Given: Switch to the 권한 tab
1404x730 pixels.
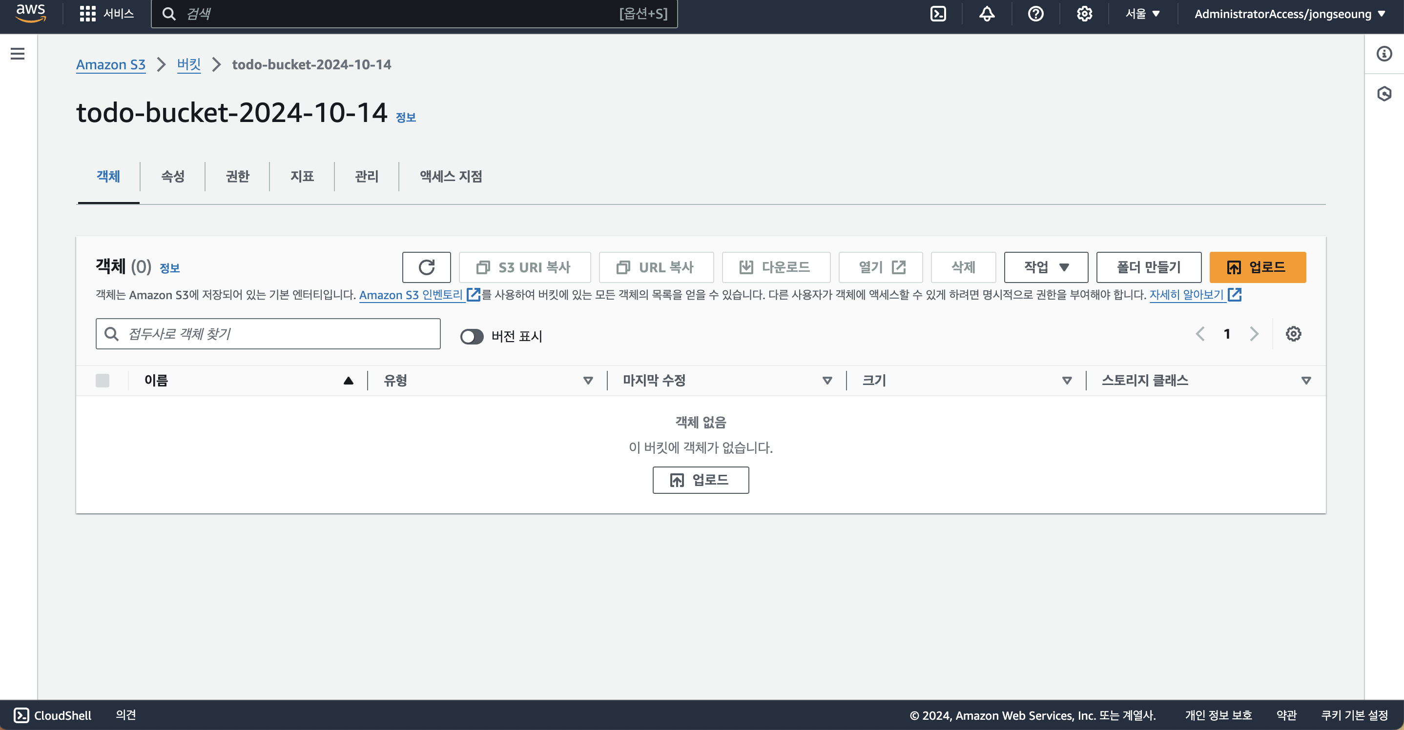Looking at the screenshot, I should 238,176.
